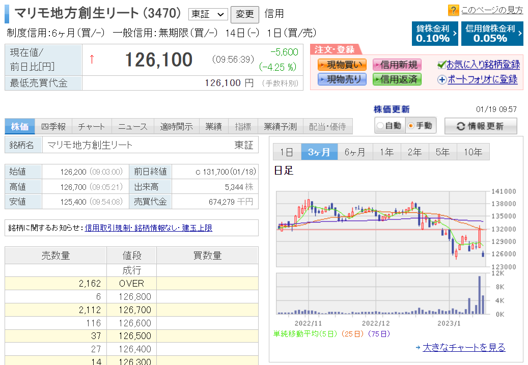Click the 前日終値 value 131,700

click(226, 172)
